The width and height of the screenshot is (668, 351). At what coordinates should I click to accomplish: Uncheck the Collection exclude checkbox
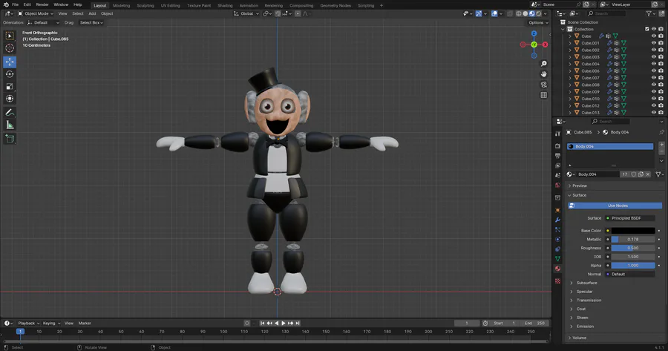(x=646, y=29)
